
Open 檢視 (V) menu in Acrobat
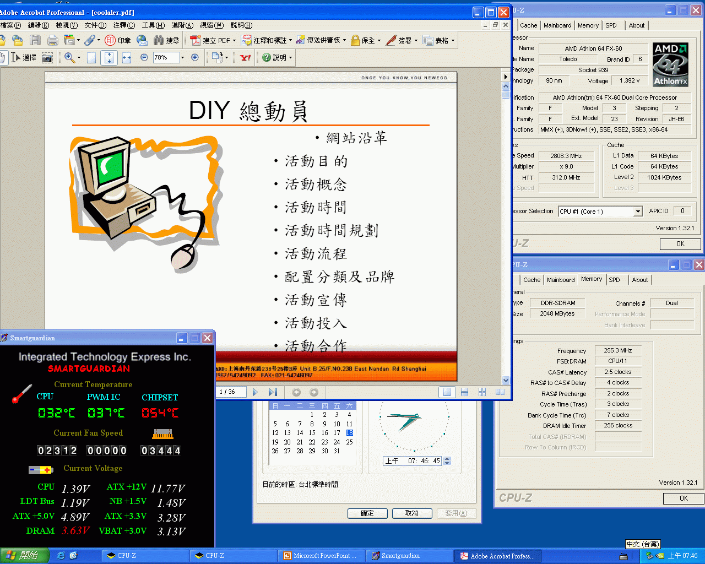[x=66, y=25]
